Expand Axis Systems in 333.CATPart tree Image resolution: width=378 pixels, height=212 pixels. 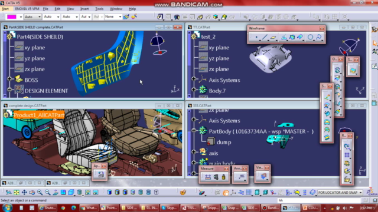194,120
